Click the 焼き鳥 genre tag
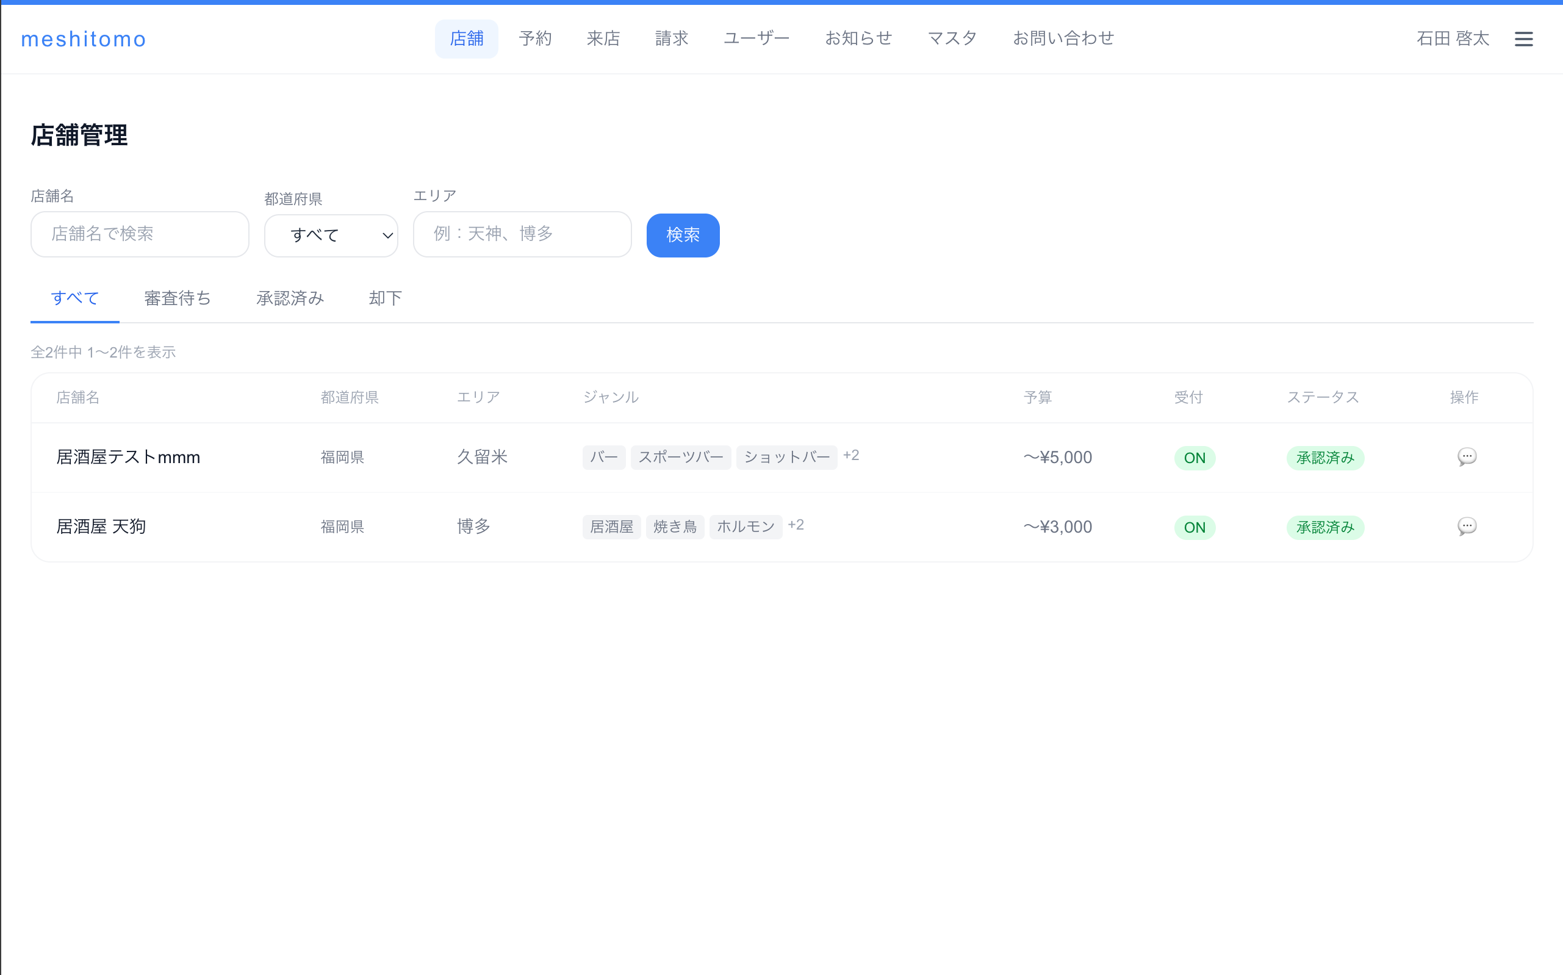The image size is (1563, 975). click(x=675, y=527)
